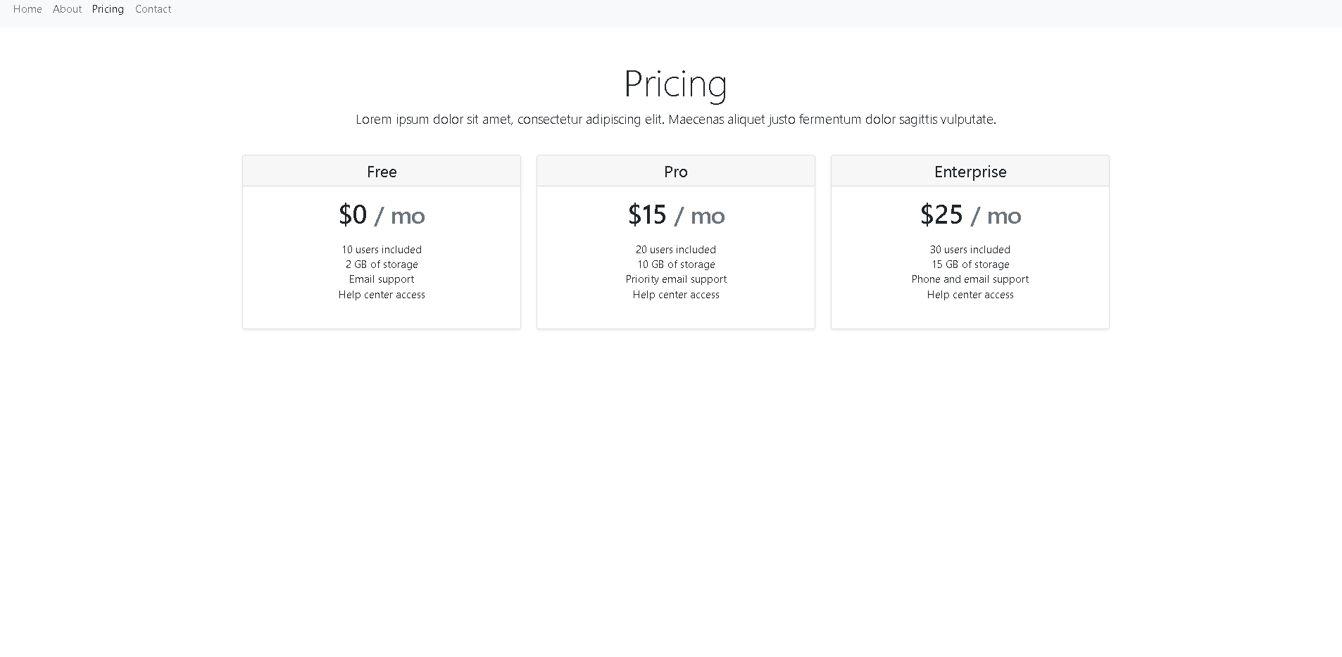Click 'Email support' in Free plan
Viewport: 1342px width, 657px height.
(x=382, y=279)
